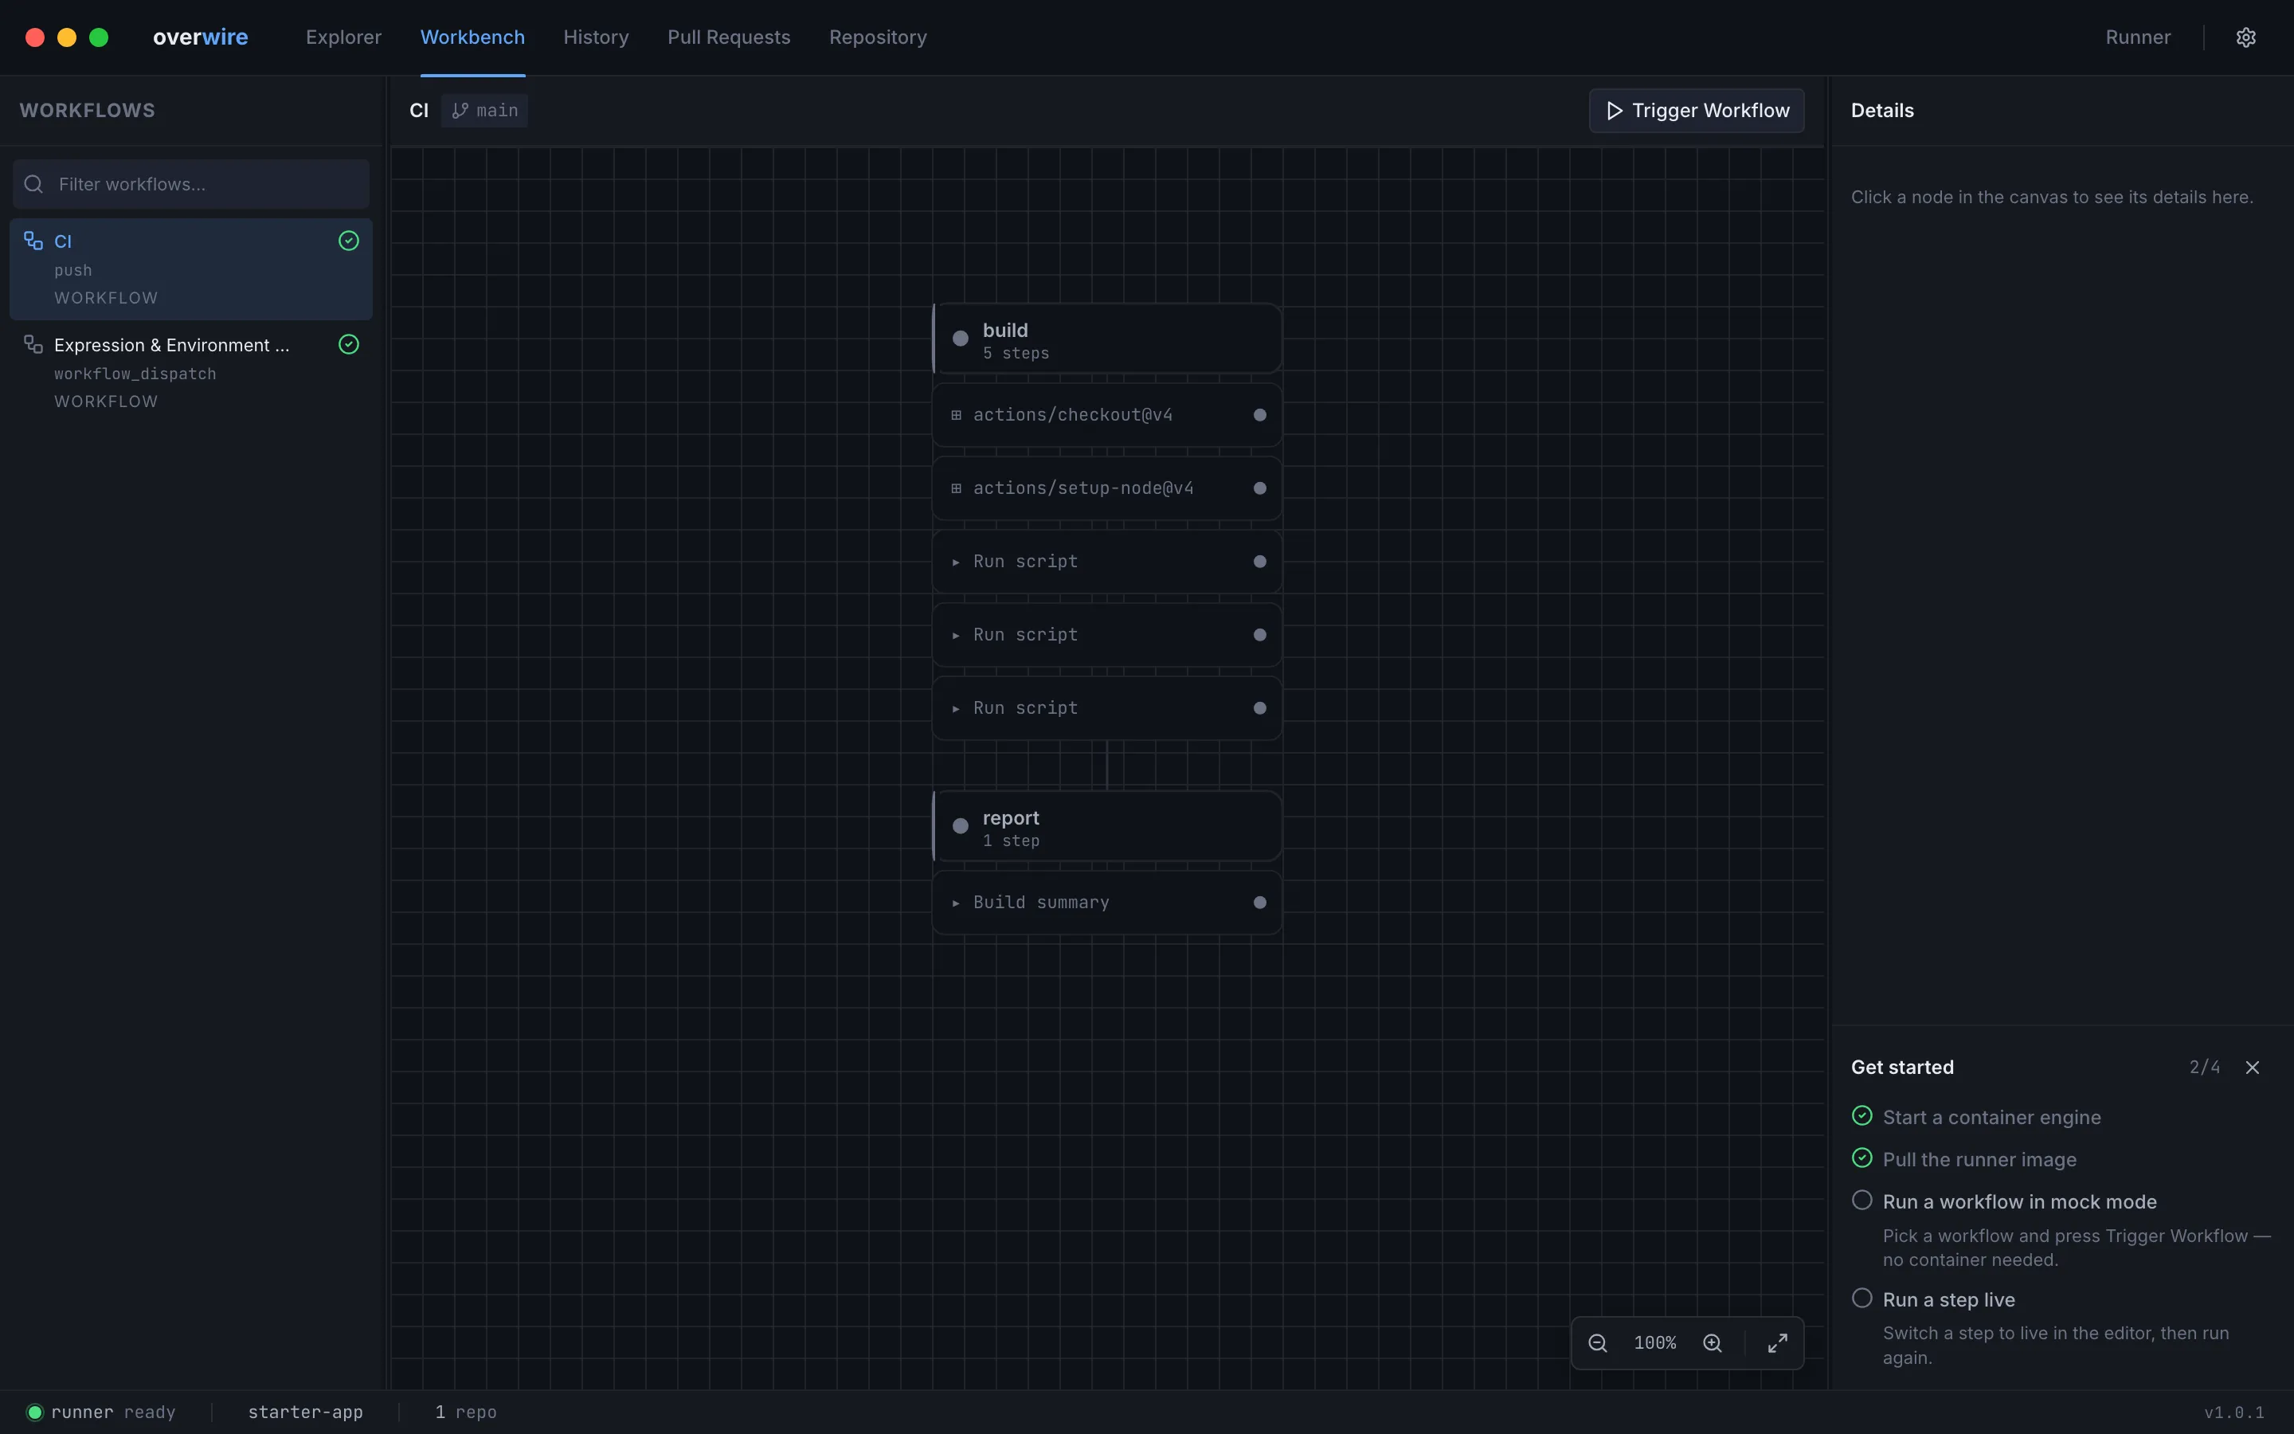This screenshot has height=1434, width=2294.
Task: Expand the Build summary step triangle
Action: point(956,903)
